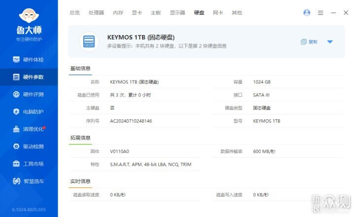The image size is (355, 217).
Task: Switch to the 主板 tab
Action: click(x=156, y=13)
